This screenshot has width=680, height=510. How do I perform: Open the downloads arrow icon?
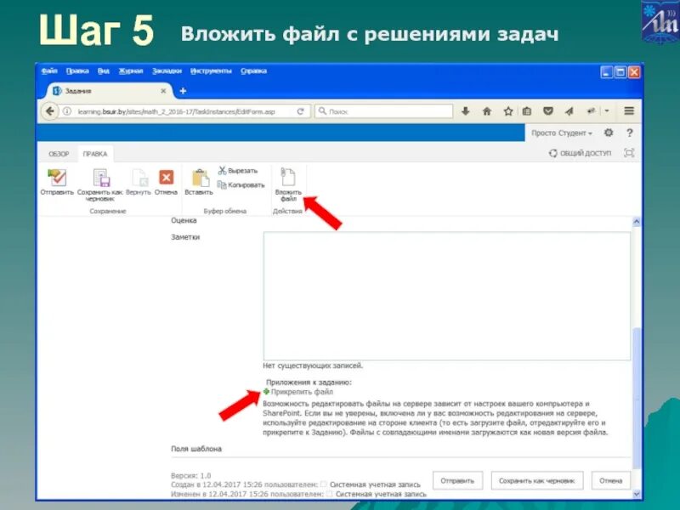coord(465,111)
